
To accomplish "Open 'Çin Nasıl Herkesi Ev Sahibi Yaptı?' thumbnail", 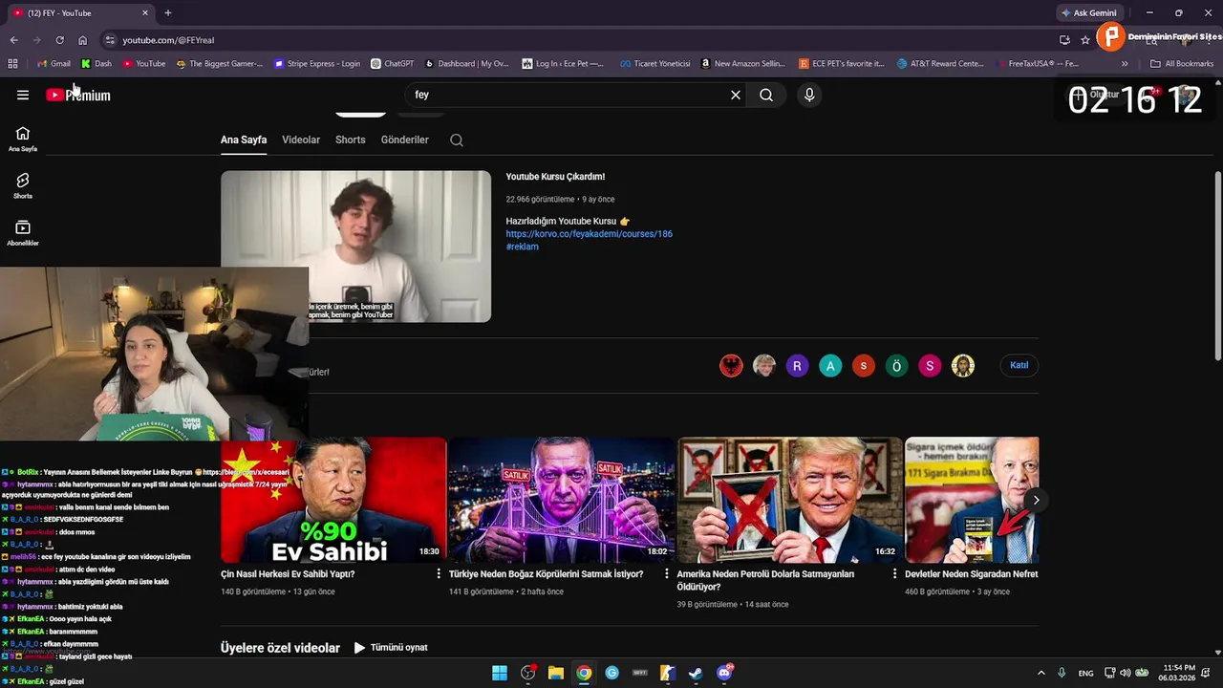I will (x=333, y=500).
